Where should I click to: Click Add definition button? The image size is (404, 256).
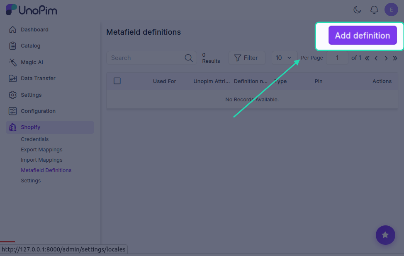tap(363, 35)
